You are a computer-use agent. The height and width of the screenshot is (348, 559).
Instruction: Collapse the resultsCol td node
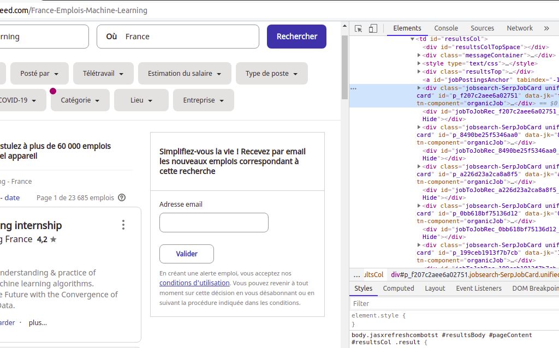(412, 39)
